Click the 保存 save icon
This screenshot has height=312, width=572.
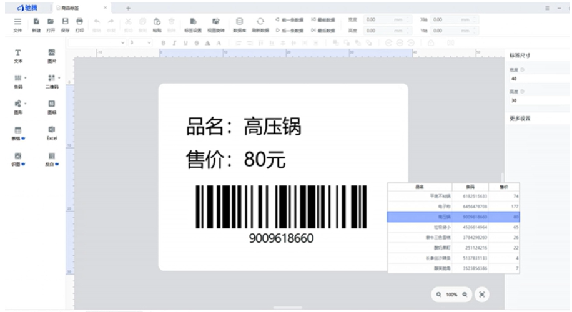click(65, 21)
